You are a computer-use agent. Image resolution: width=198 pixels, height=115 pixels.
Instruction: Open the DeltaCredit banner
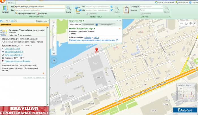point(185,110)
